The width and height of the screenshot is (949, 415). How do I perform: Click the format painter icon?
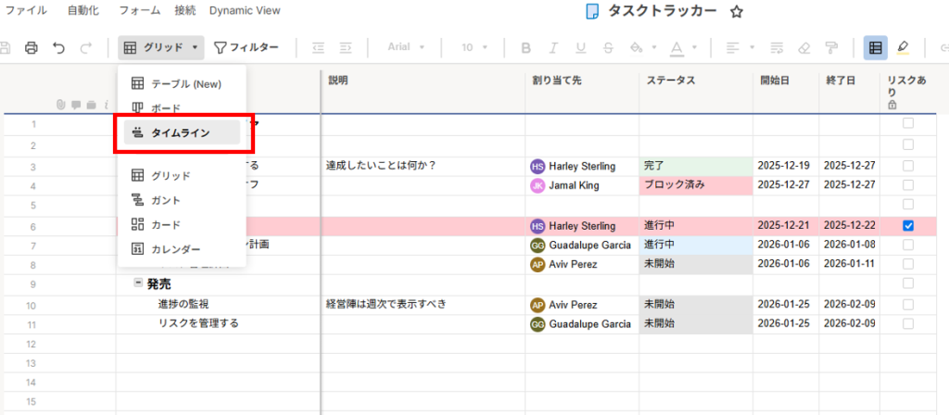pyautogui.click(x=830, y=47)
